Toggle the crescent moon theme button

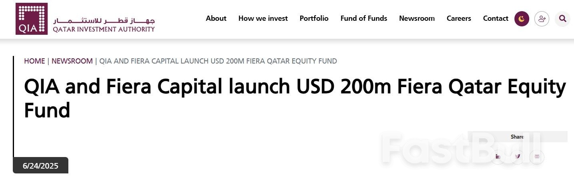(x=522, y=19)
